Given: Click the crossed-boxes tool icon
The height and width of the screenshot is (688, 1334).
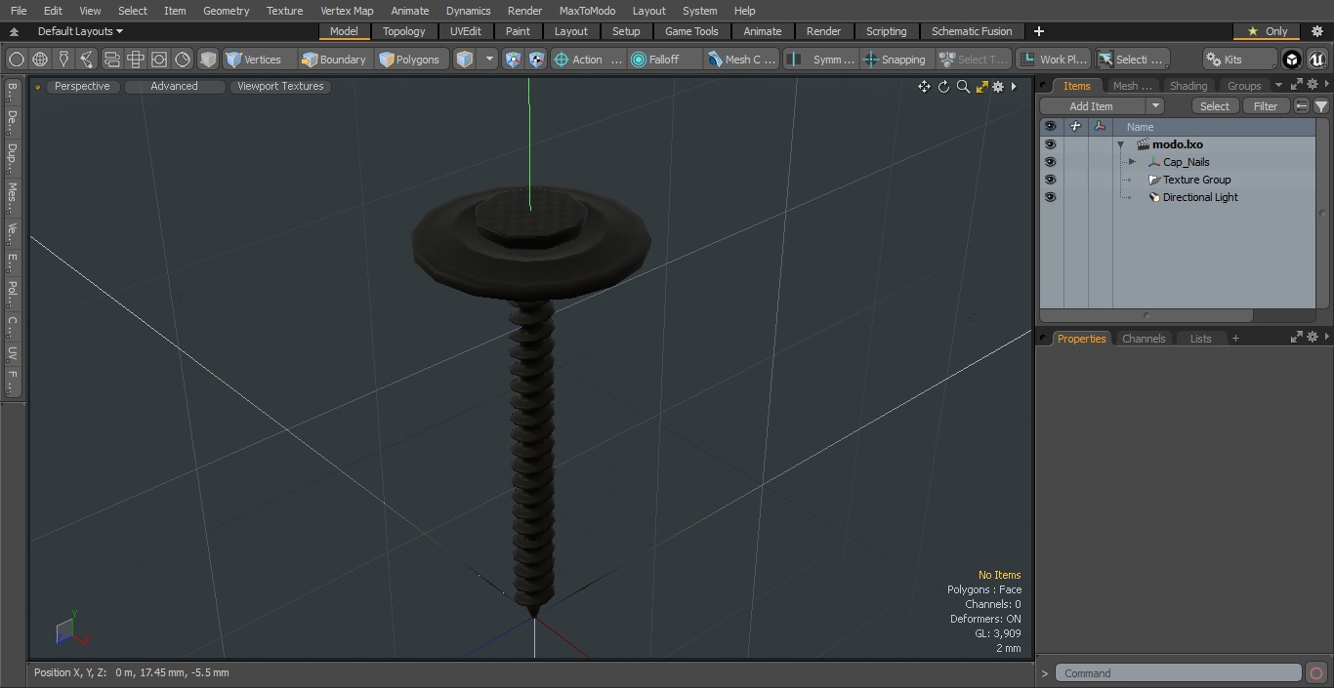Looking at the screenshot, I should (136, 60).
